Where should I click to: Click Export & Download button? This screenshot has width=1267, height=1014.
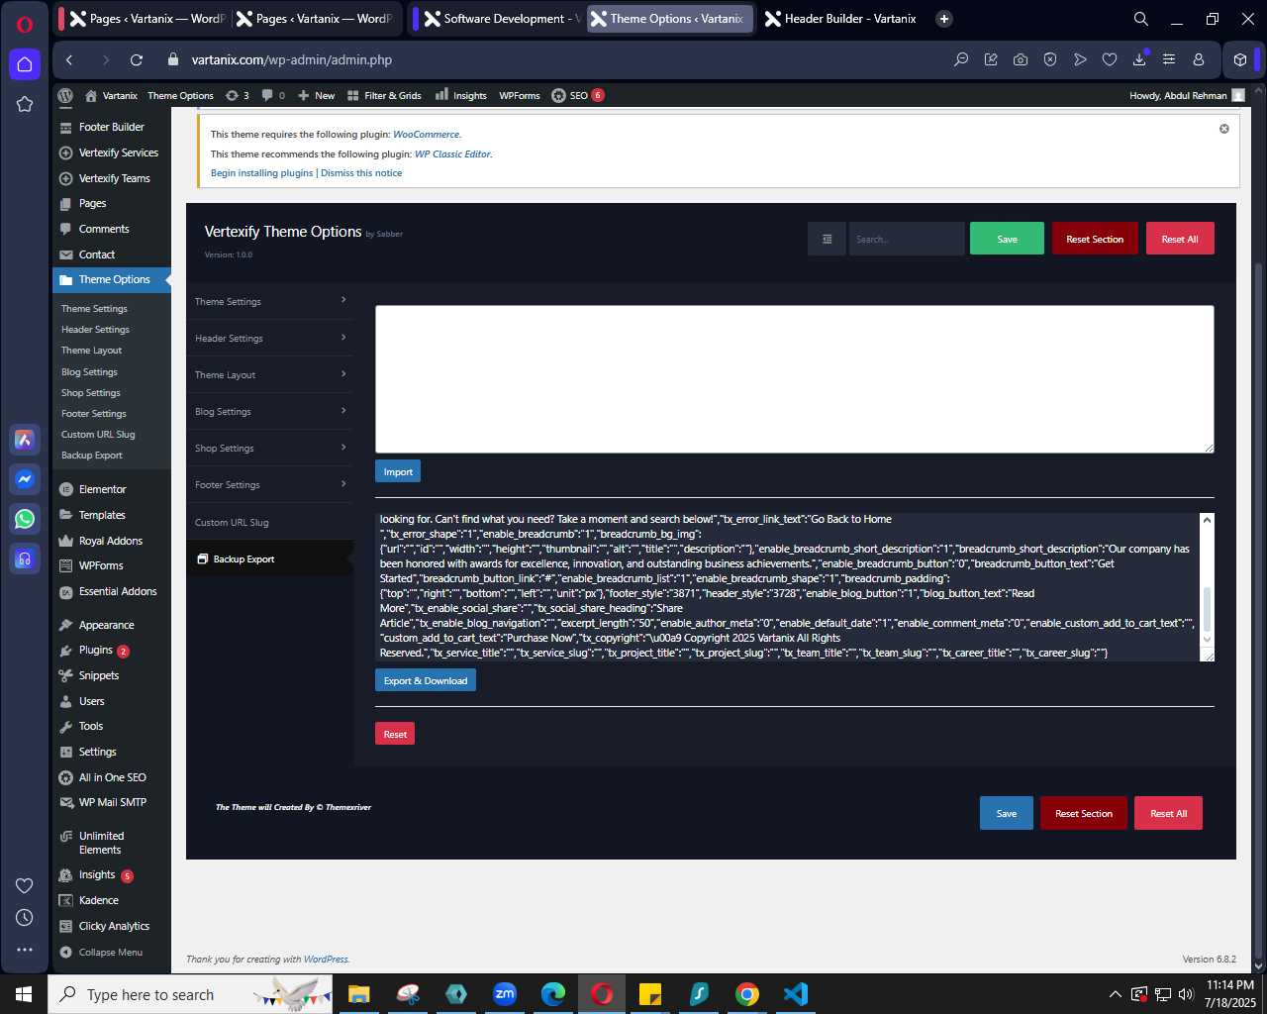(426, 680)
